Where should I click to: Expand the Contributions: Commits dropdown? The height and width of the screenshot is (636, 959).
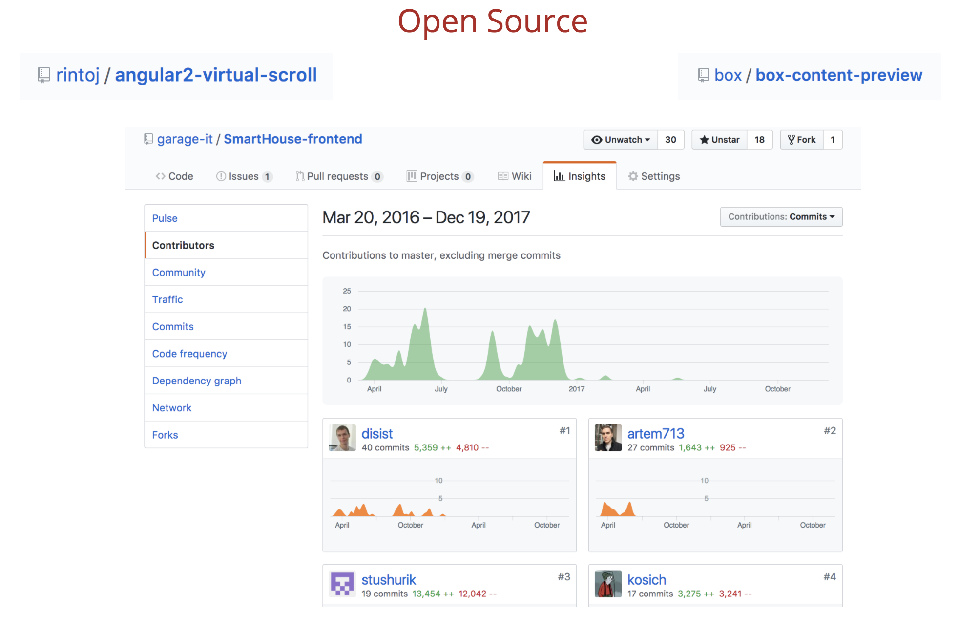[781, 217]
